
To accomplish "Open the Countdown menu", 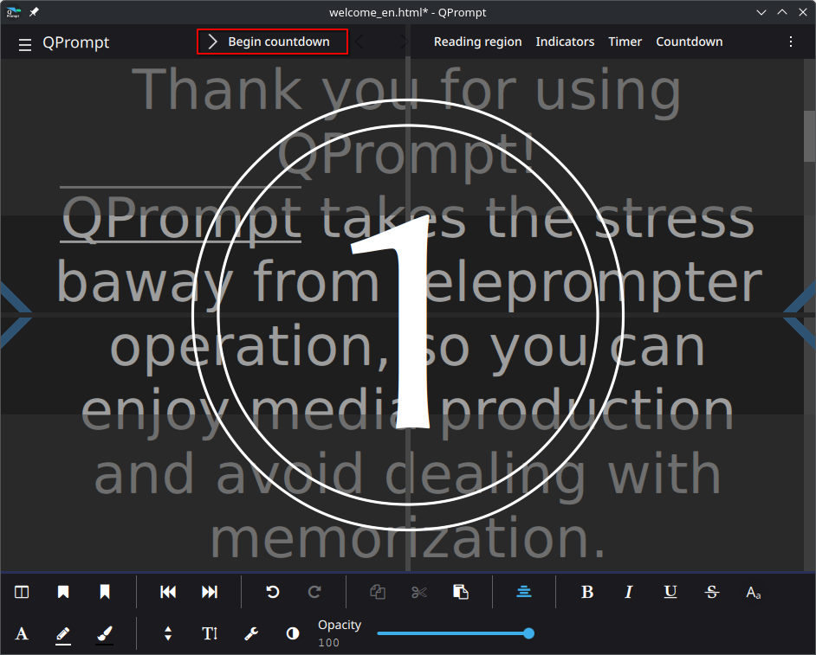I will (689, 42).
